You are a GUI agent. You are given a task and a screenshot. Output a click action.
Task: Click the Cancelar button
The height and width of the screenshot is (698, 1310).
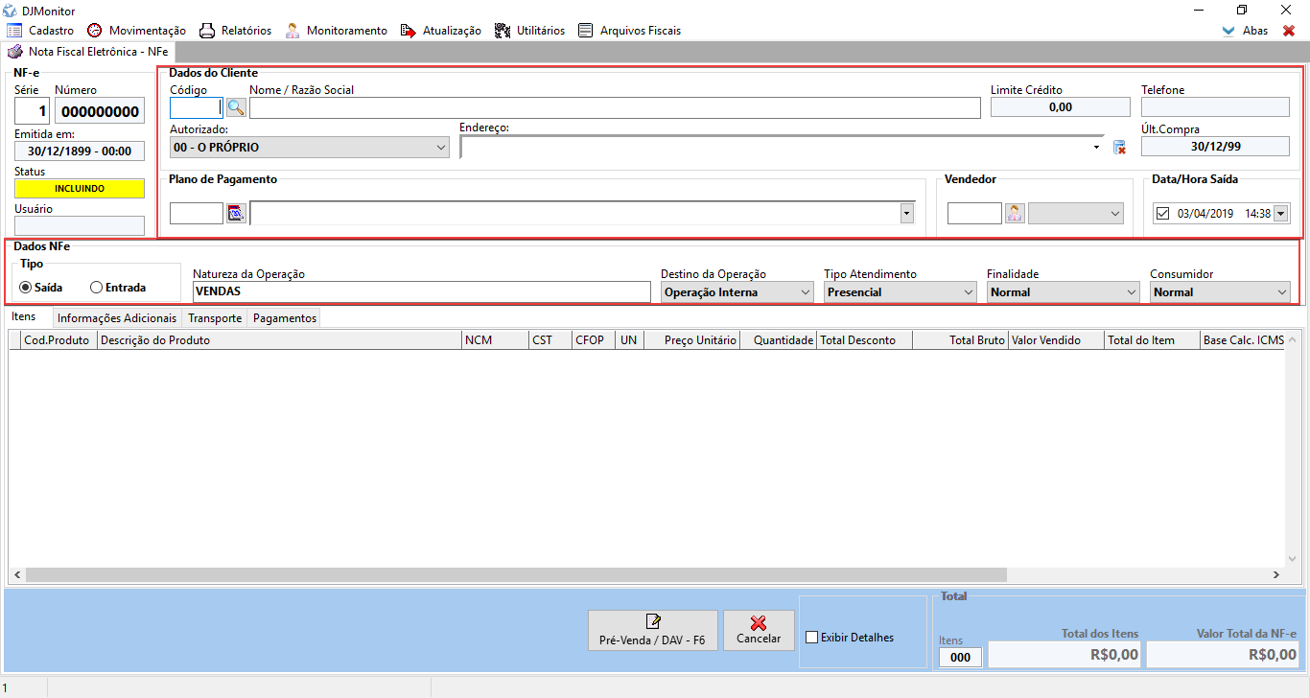[x=759, y=630]
